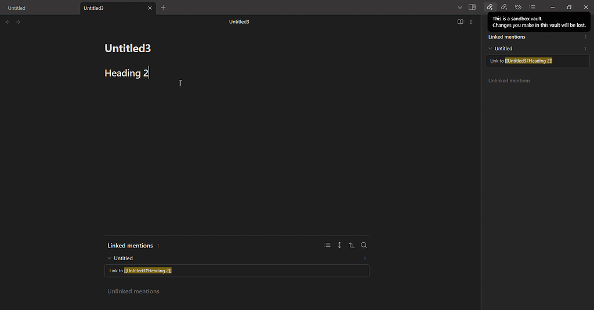This screenshot has height=310, width=594.
Task: Select the Untitled3 tab
Action: tap(93, 8)
